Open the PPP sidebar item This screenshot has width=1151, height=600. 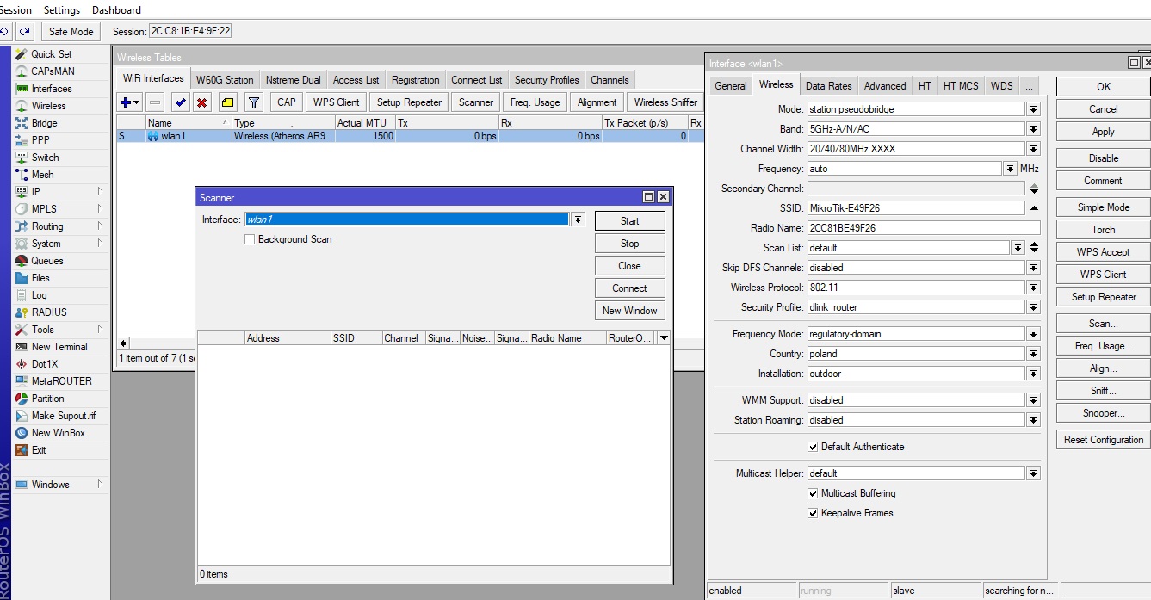pos(40,140)
